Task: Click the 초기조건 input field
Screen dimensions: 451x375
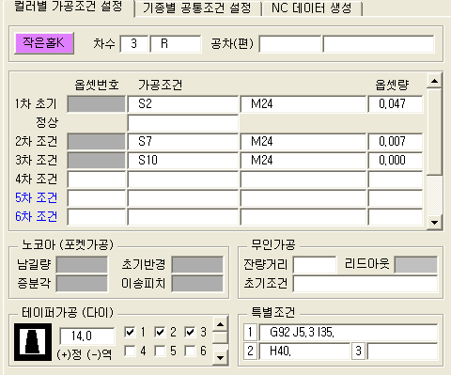Action: pyautogui.click(x=365, y=284)
